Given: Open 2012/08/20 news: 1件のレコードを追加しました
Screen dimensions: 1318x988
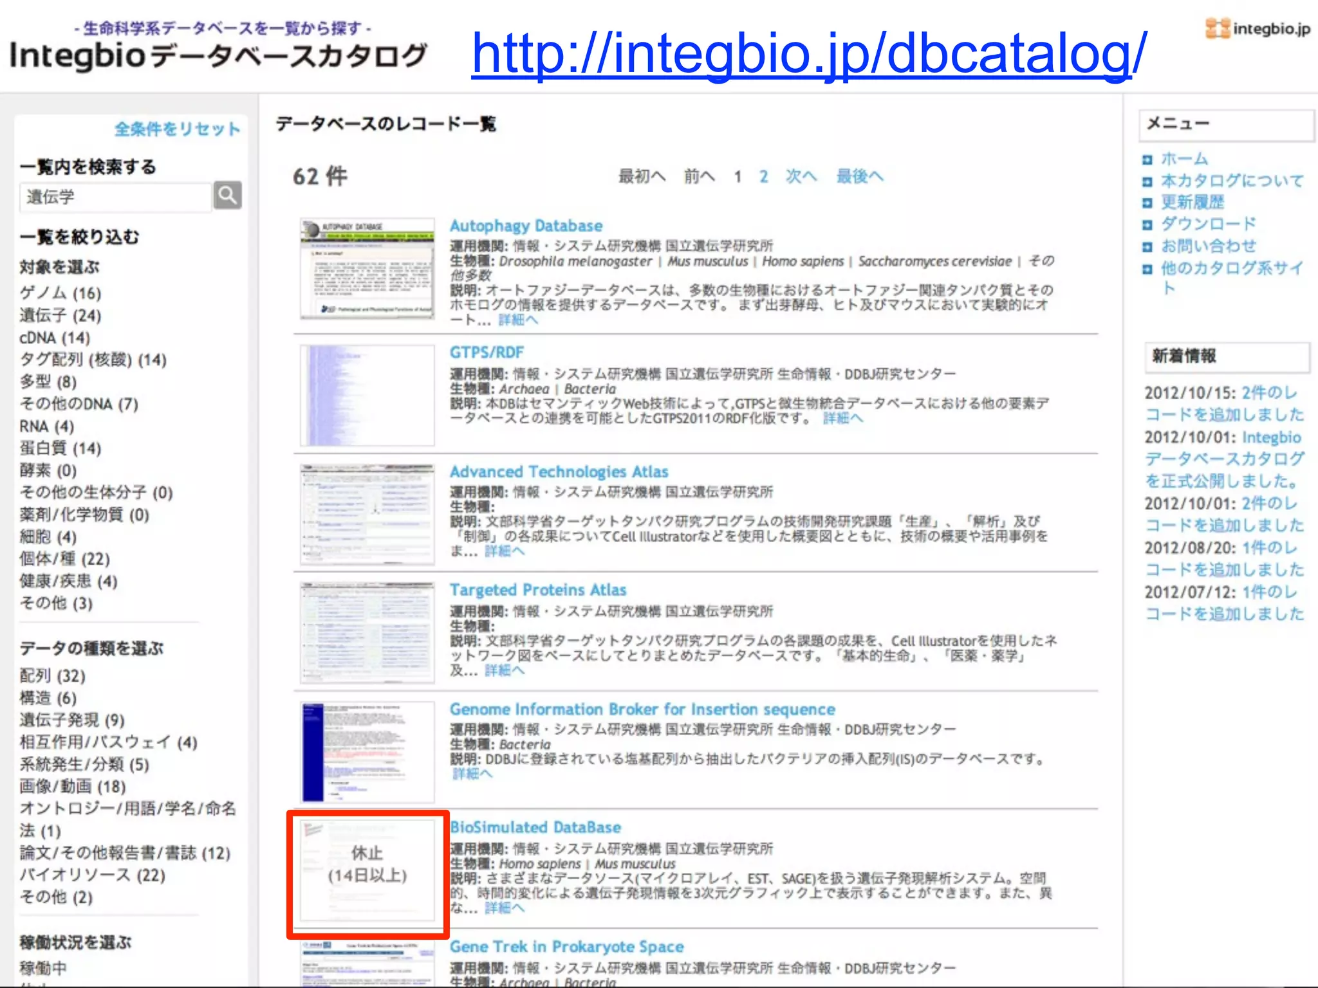Looking at the screenshot, I should click(1225, 558).
